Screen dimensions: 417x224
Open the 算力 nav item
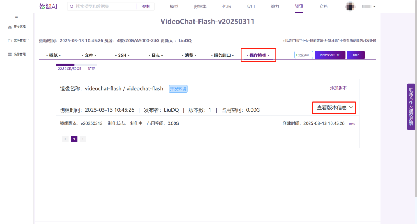275,7
